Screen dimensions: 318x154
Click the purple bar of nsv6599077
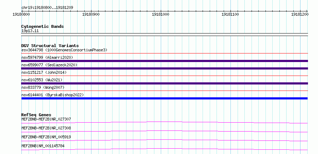(x=164, y=68)
